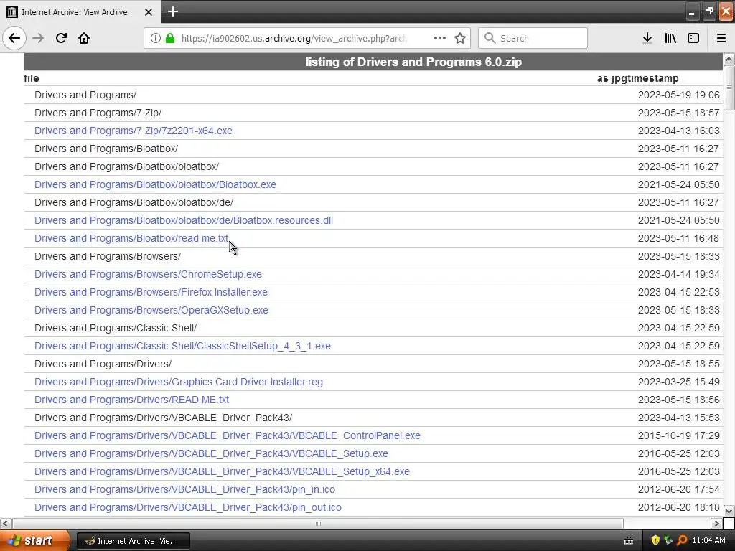Click timestamp 2015-10-19 17:29
Image resolution: width=735 pixels, height=551 pixels.
[x=678, y=435]
